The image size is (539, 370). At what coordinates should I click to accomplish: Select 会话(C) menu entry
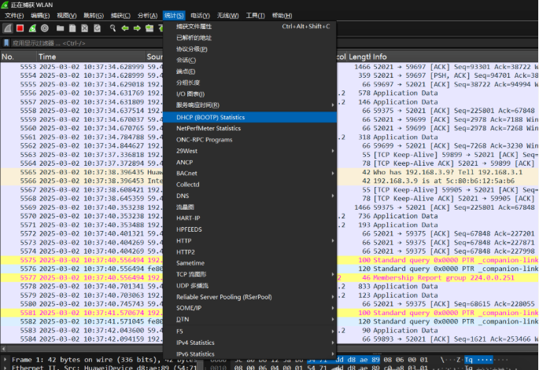pyautogui.click(x=249, y=60)
